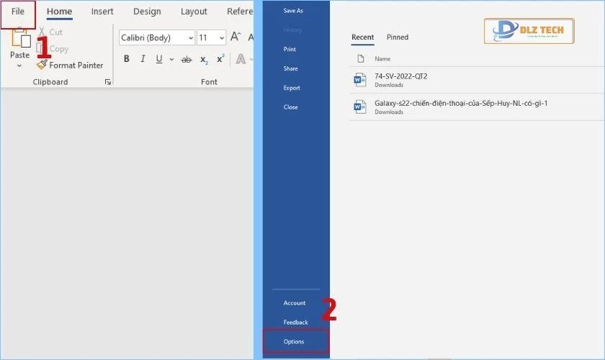605x360 pixels.
Task: Open the Clipboard dialog launcher
Action: [107, 82]
